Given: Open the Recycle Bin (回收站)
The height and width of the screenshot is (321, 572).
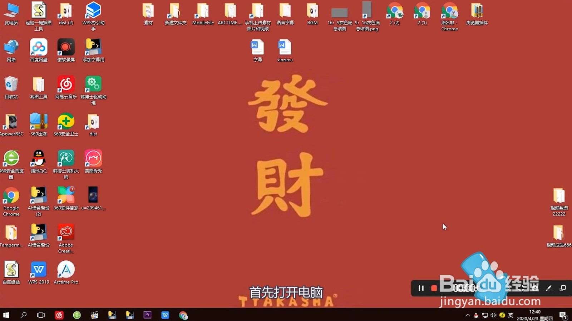Looking at the screenshot, I should (11, 86).
